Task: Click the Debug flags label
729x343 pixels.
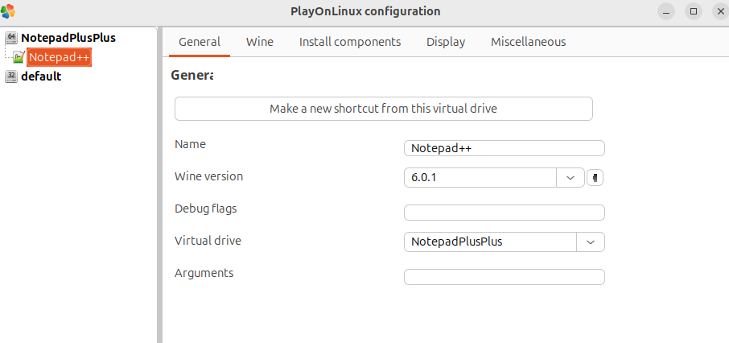Action: 206,209
